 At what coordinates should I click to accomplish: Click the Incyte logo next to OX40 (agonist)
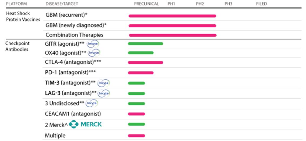pyautogui.click(x=94, y=53)
